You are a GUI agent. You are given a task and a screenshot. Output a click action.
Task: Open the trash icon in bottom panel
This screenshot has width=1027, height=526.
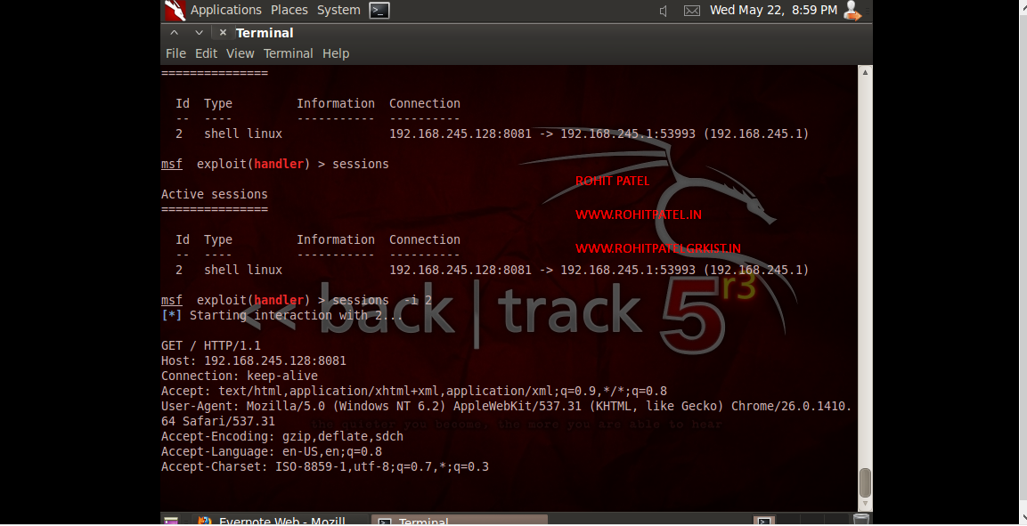862,520
